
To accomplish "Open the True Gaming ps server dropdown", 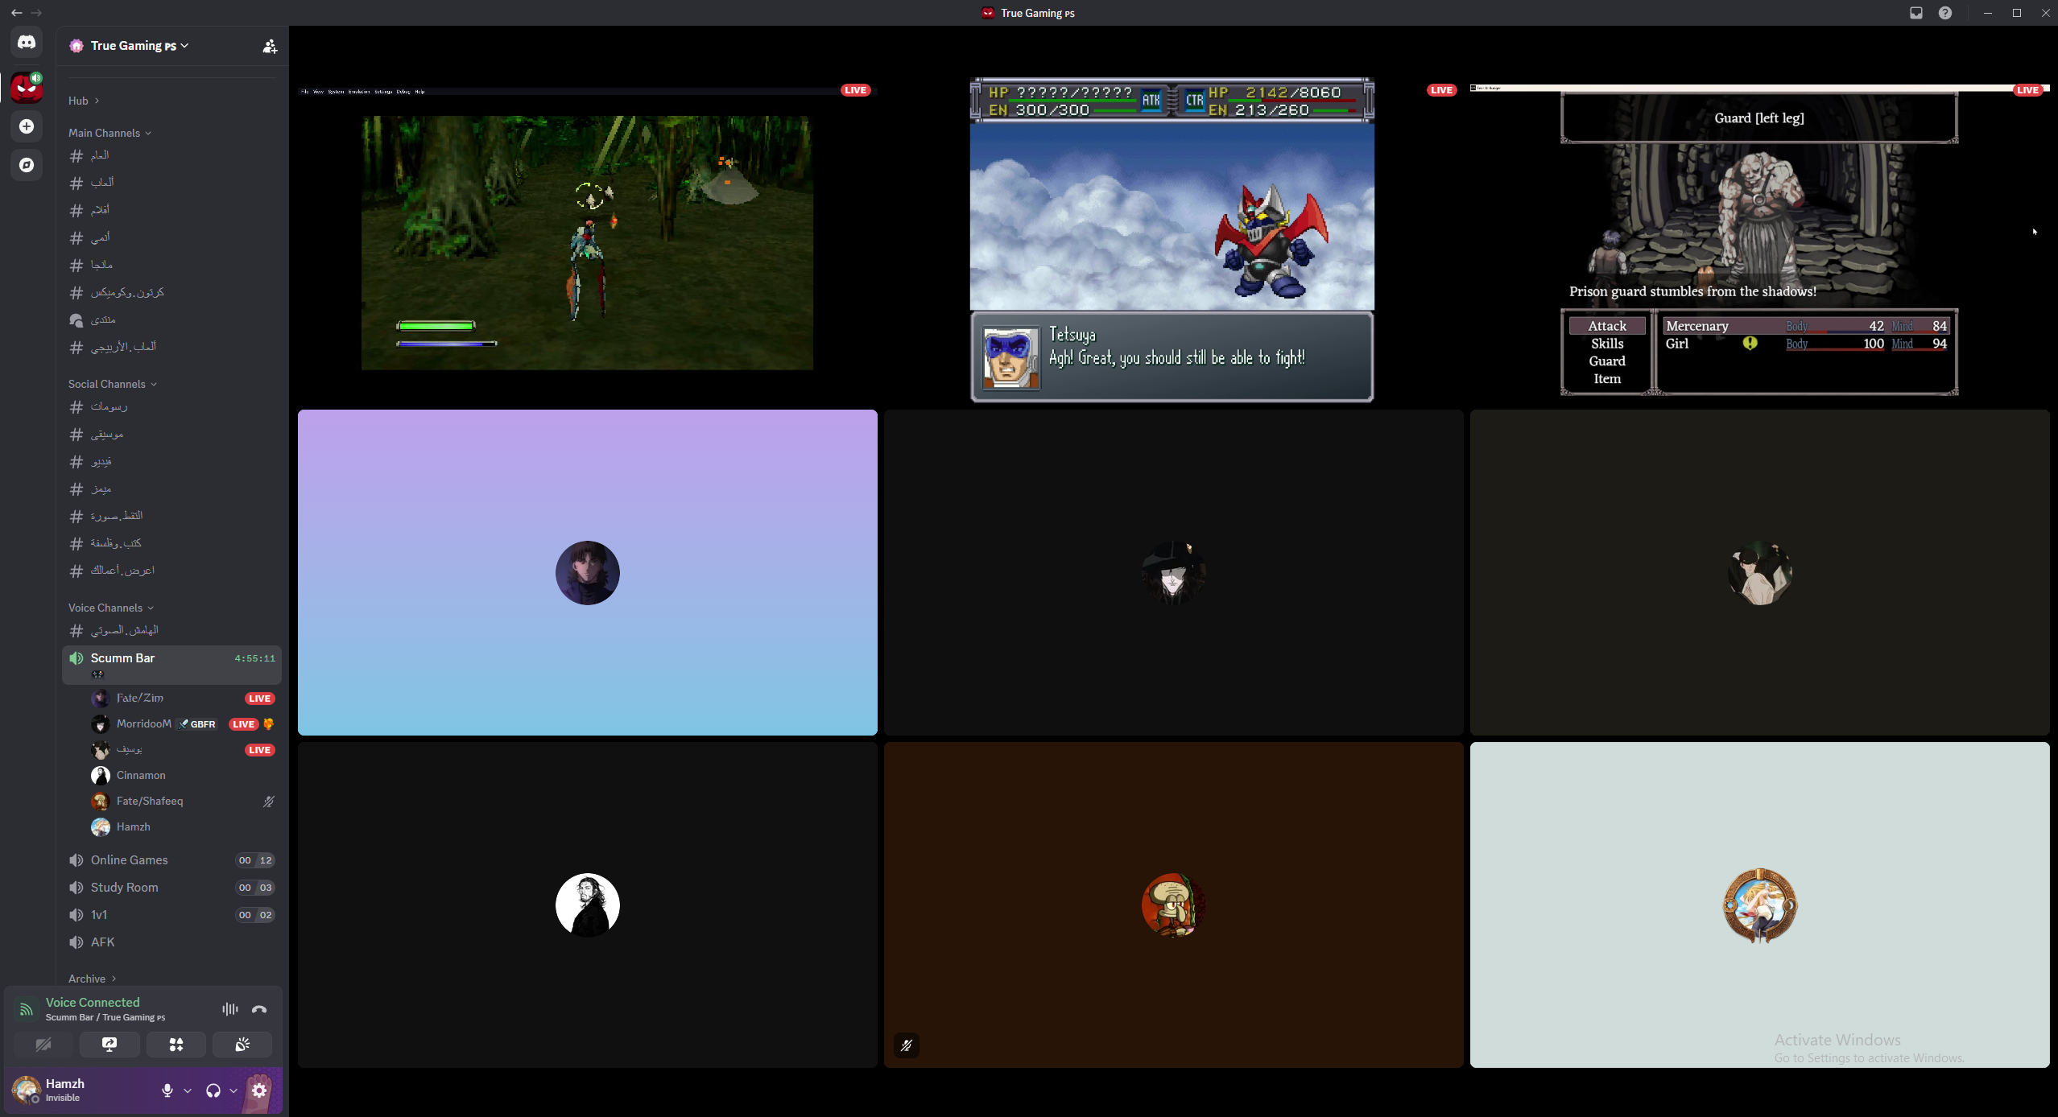I will click(x=139, y=46).
